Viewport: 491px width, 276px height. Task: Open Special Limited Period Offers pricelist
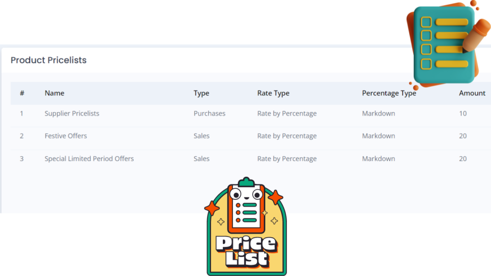tap(89, 159)
